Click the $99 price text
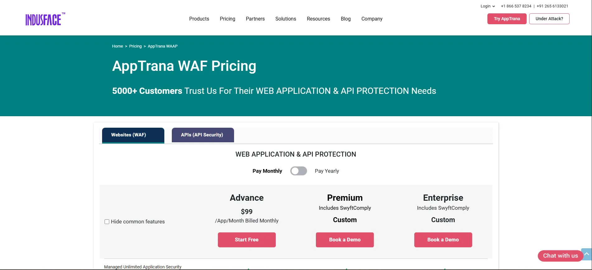This screenshot has height=270, width=592. tap(247, 212)
